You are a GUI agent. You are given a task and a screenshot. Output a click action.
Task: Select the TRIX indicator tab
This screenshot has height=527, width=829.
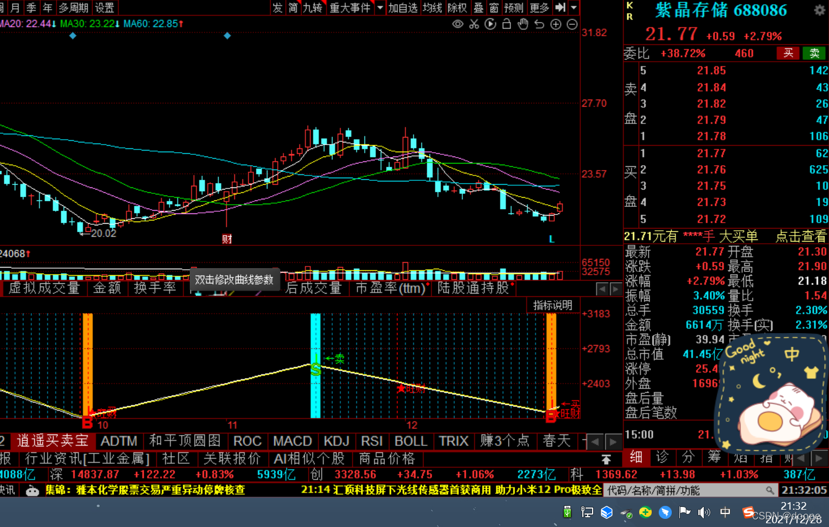coord(453,441)
